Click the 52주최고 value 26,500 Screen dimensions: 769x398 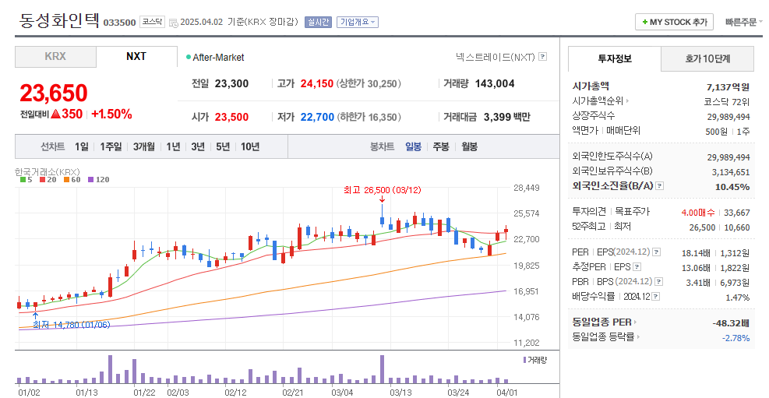(704, 227)
